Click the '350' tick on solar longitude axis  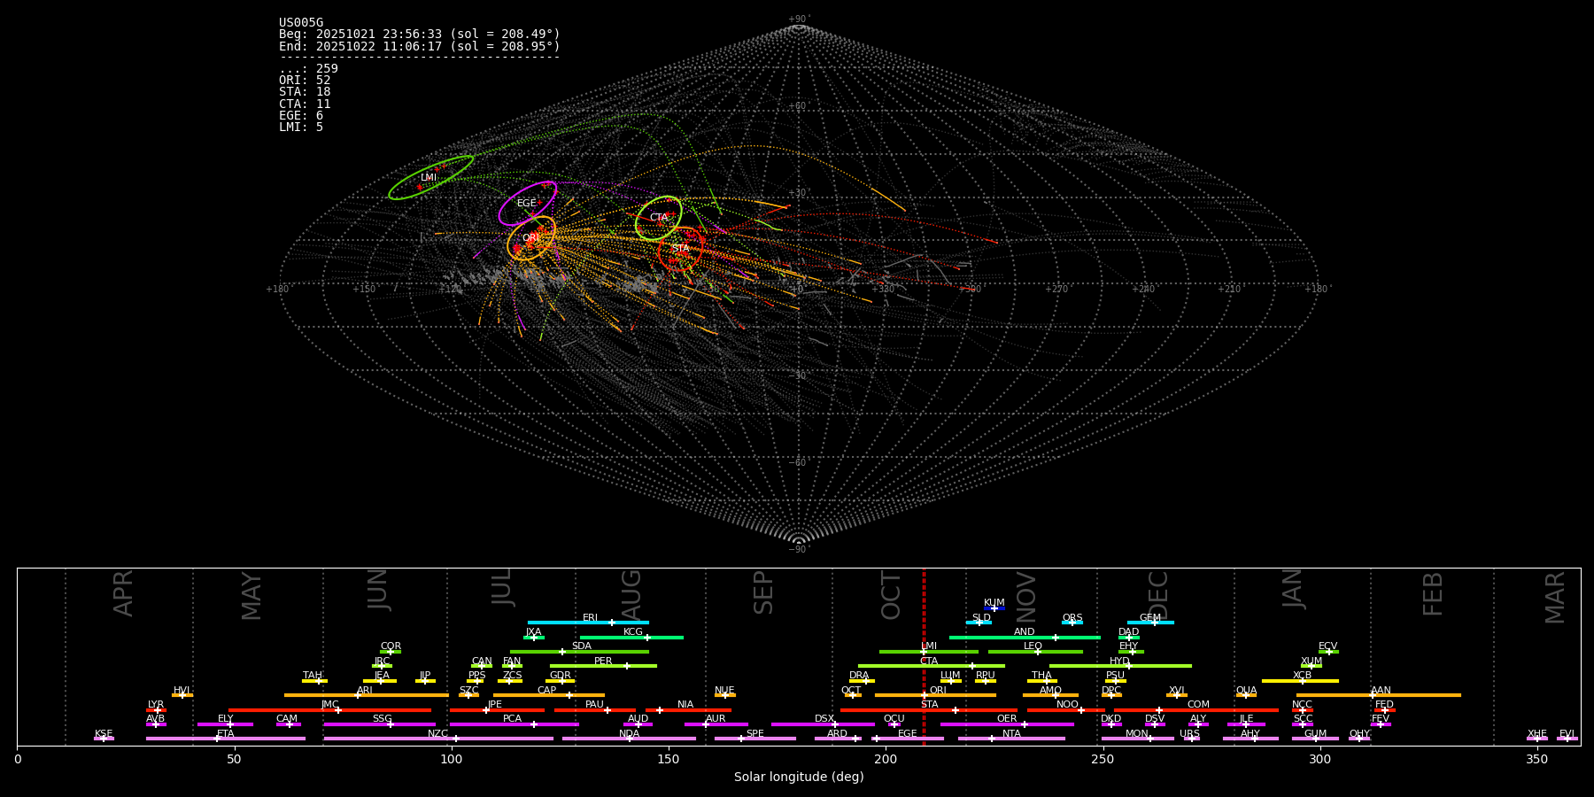(x=1536, y=759)
